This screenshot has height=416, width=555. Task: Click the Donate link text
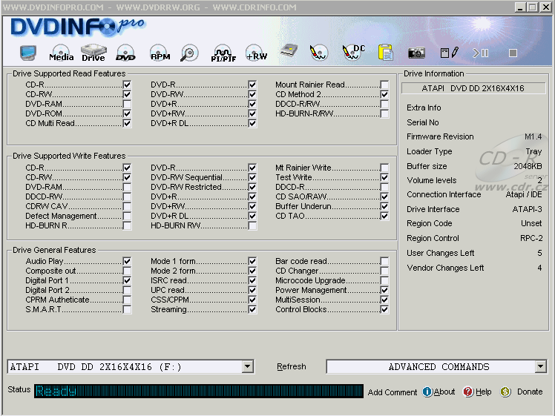click(530, 392)
